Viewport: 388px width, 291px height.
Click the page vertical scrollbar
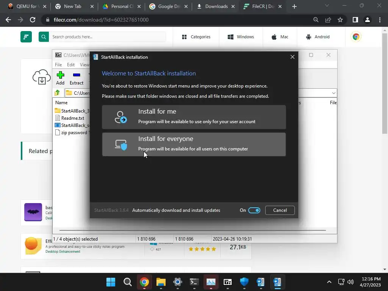[x=385, y=84]
